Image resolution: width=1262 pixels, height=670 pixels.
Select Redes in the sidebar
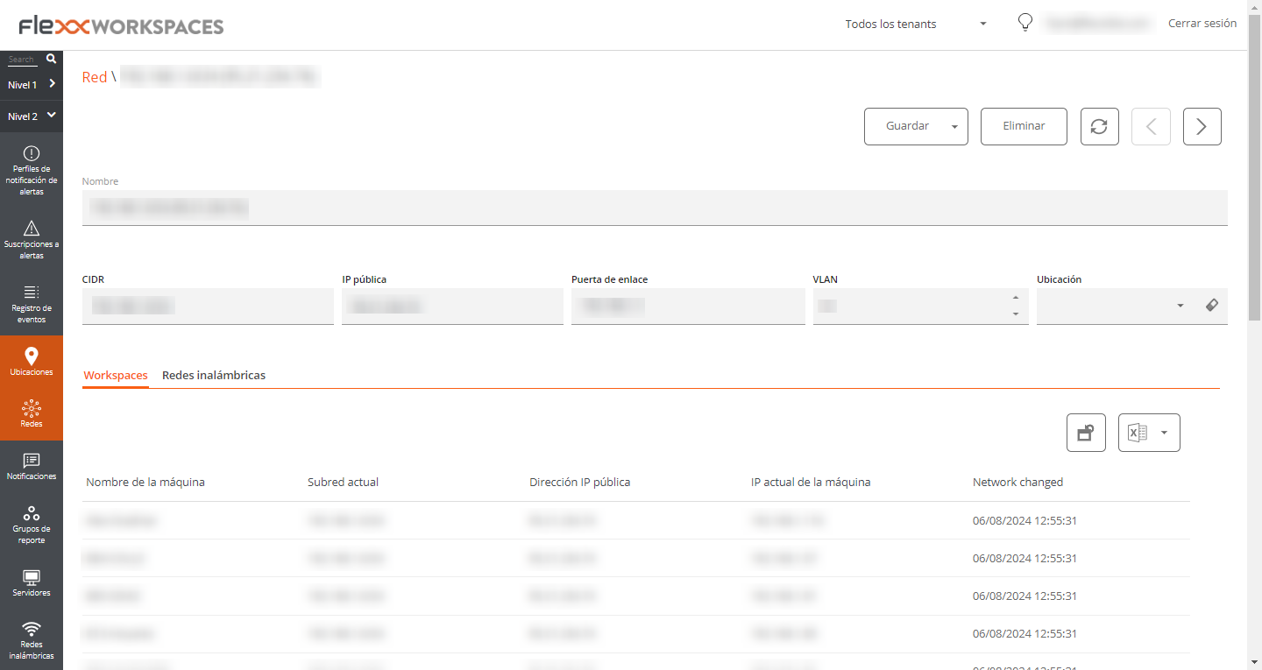click(x=32, y=413)
